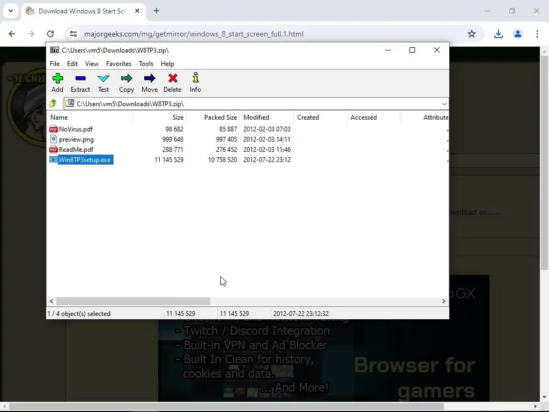Viewport: 549px width, 412px height.
Task: Go back in Chrome history
Action: (12, 34)
